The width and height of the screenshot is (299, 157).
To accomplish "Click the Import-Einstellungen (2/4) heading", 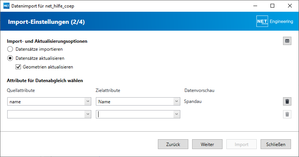I will click(x=46, y=22).
